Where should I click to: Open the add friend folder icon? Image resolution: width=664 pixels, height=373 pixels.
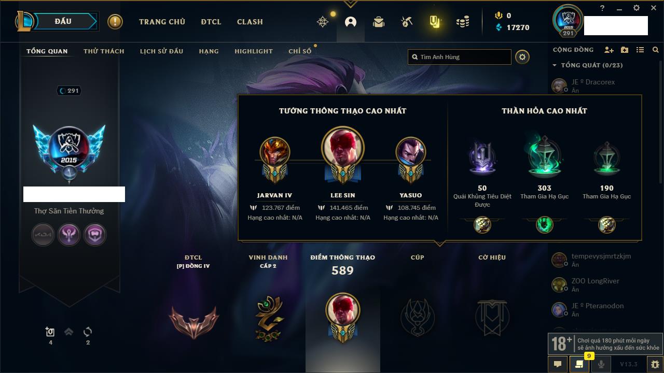point(625,50)
